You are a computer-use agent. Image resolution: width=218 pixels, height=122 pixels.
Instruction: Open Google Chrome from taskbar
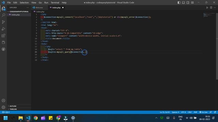(35, 118)
